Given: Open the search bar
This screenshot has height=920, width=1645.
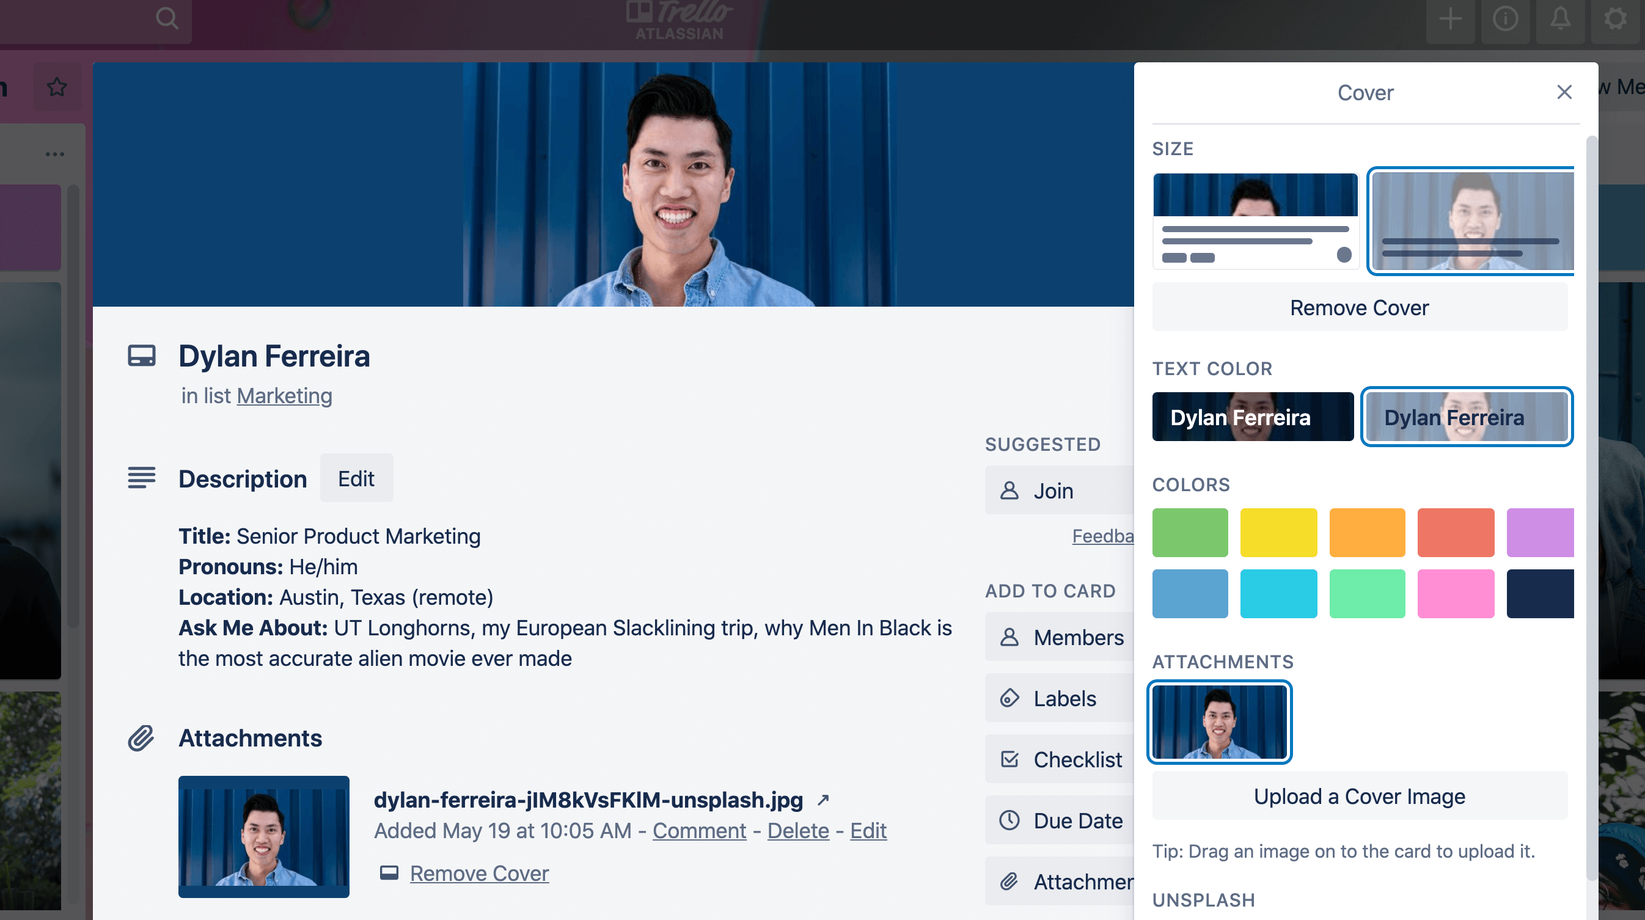Looking at the screenshot, I should coord(167,18).
